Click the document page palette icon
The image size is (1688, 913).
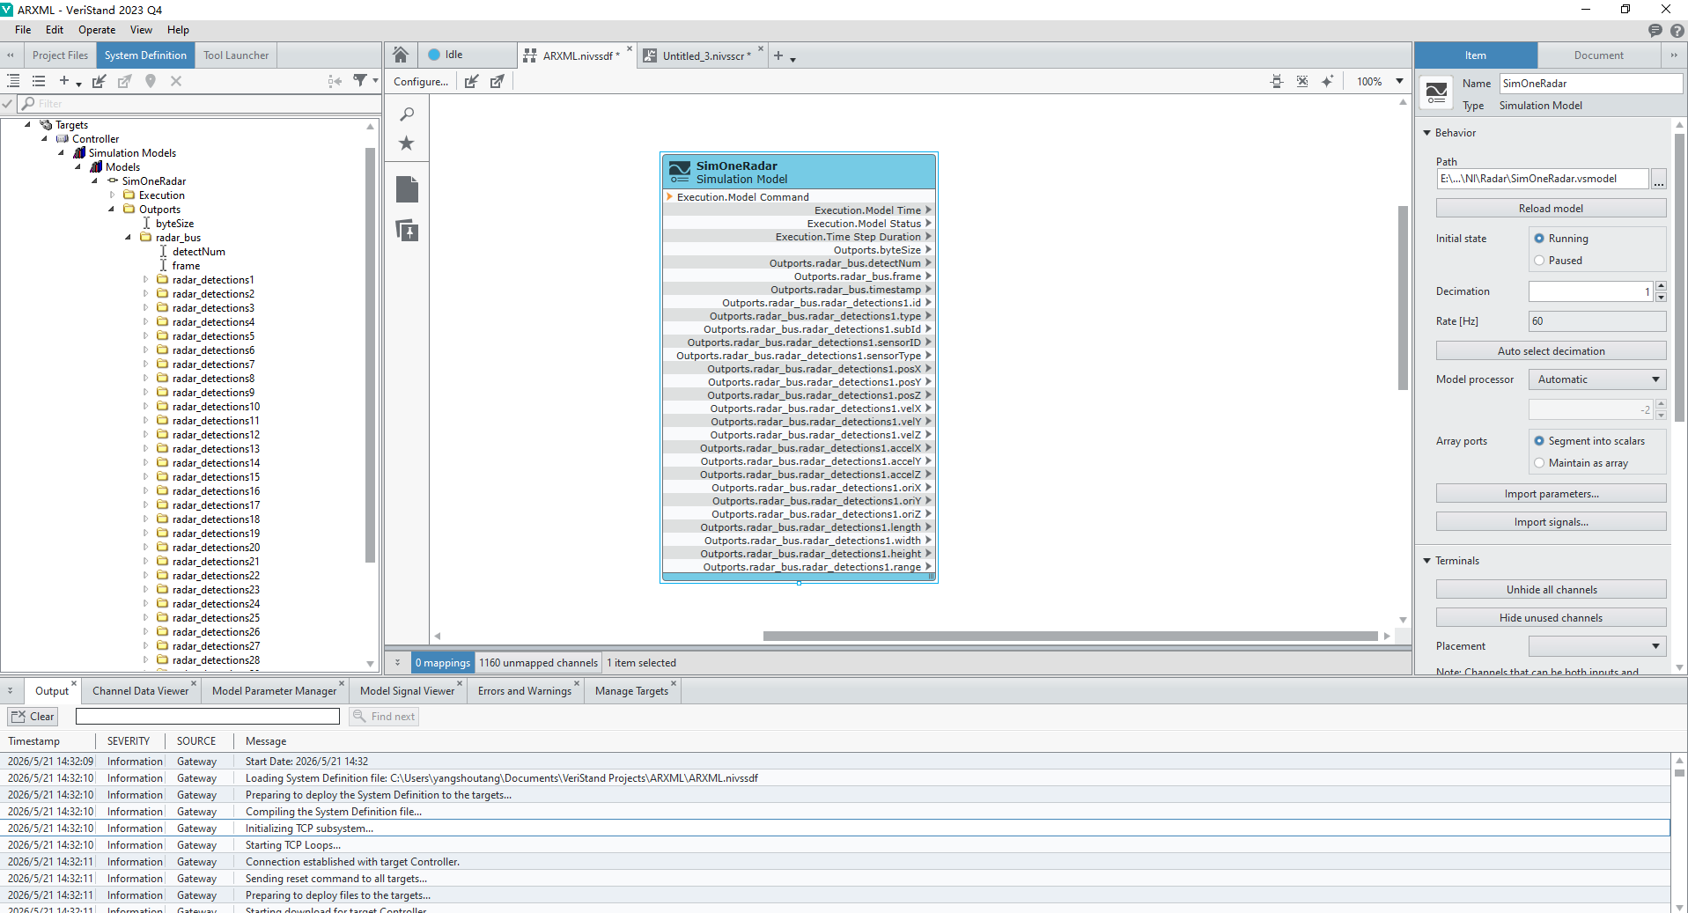(x=407, y=189)
